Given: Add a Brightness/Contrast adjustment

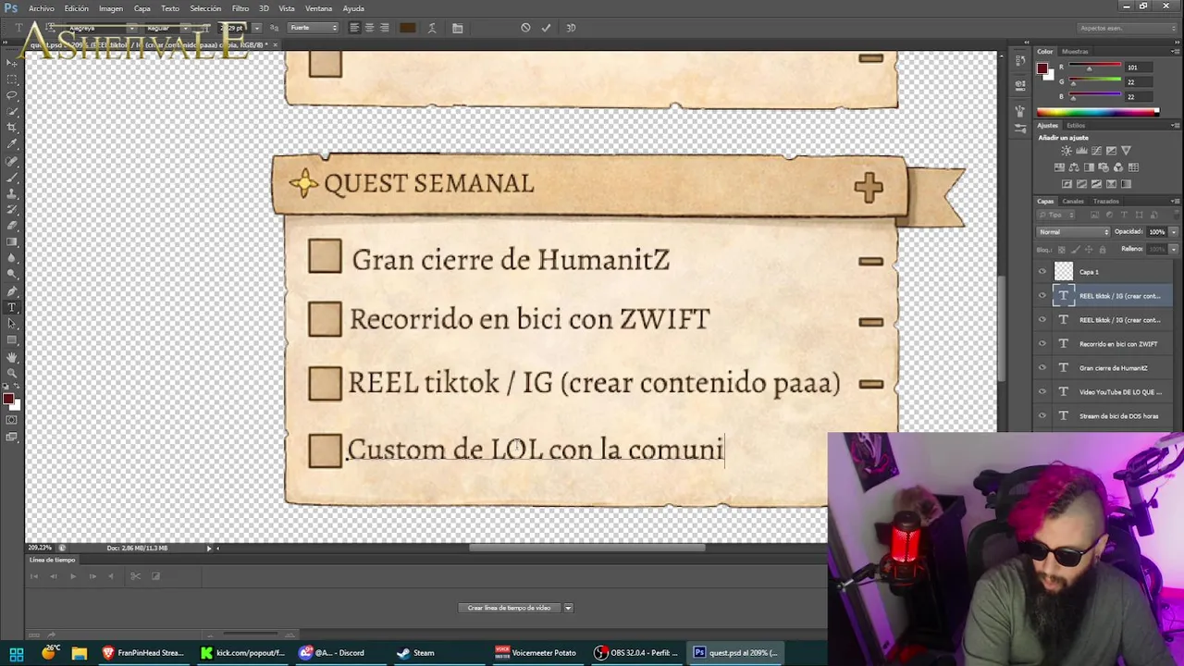Looking at the screenshot, I should pos(1067,151).
